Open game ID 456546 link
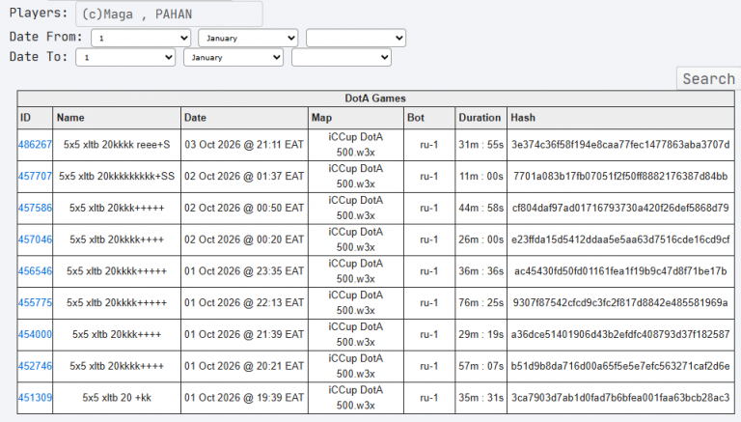 (35, 271)
